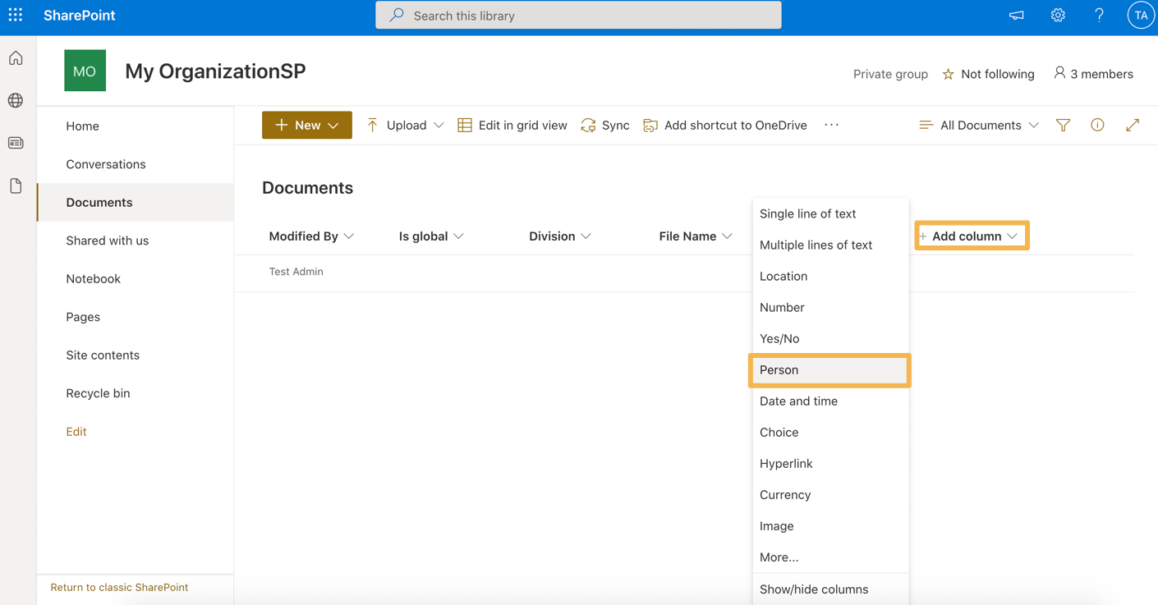Screen dimensions: 1158x605
Task: Select Person from the column type menu
Action: (829, 370)
